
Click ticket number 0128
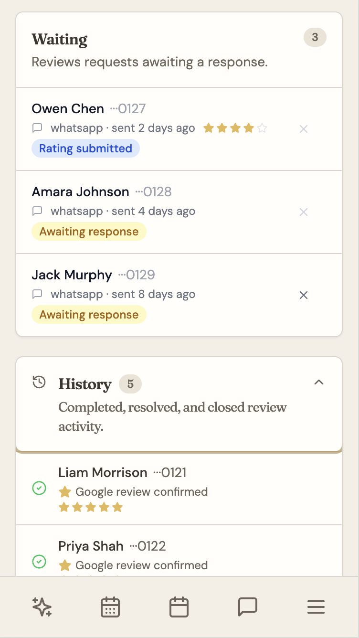154,192
